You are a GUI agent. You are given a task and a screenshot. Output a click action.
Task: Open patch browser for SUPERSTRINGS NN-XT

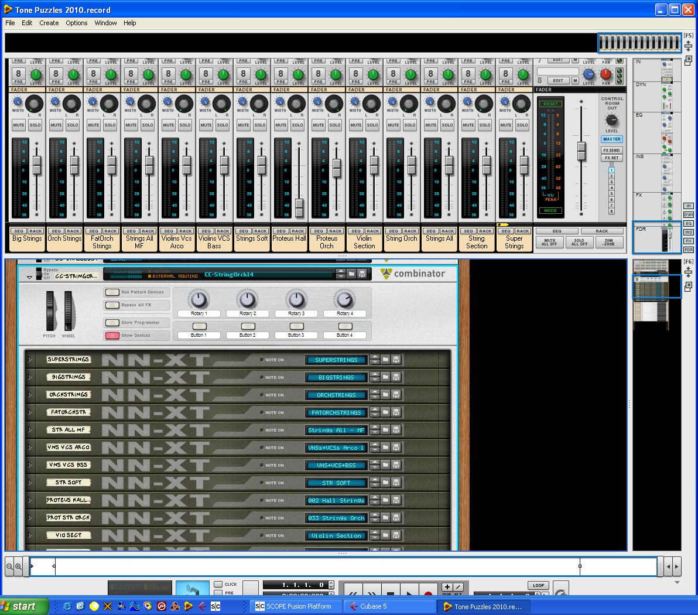click(x=385, y=360)
